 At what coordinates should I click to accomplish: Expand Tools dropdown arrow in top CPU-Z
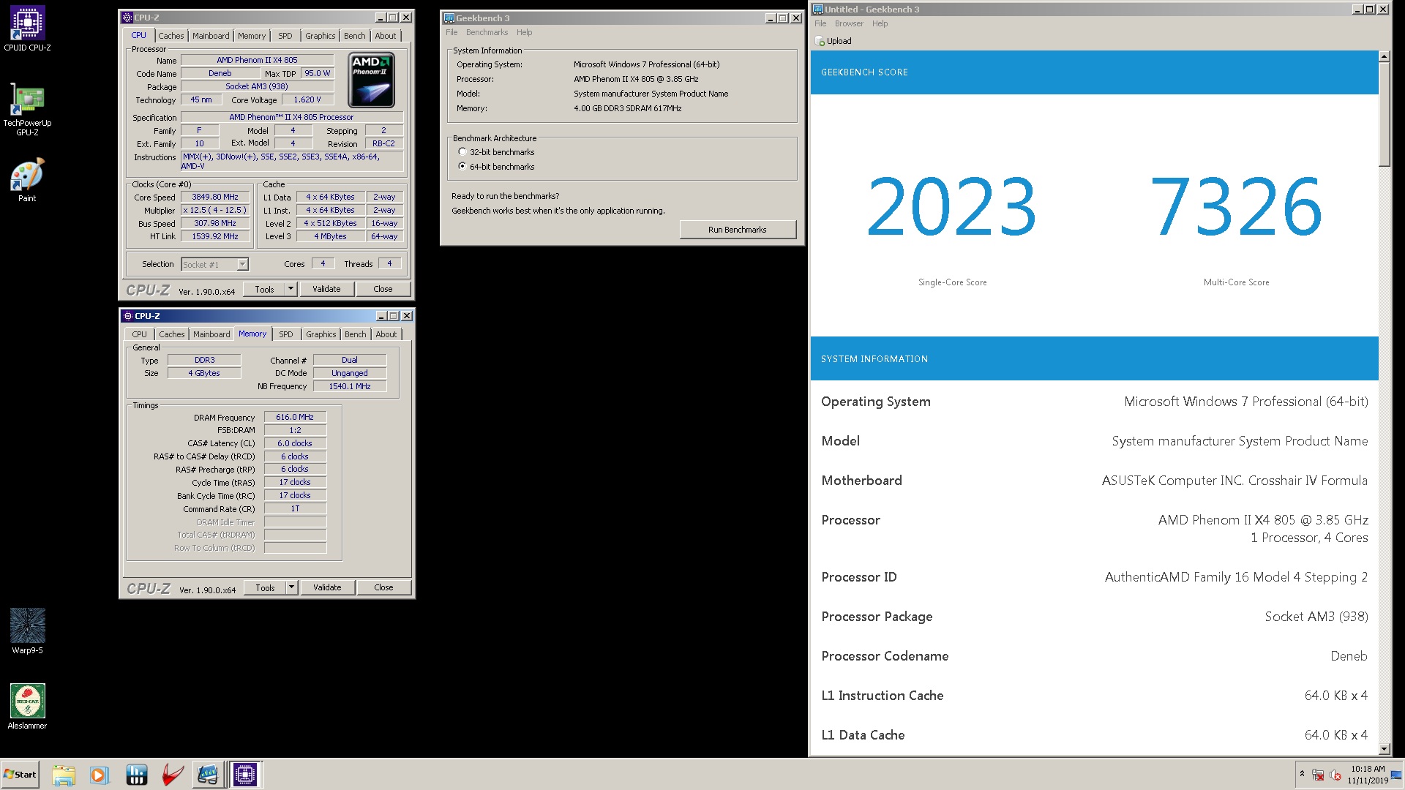point(291,289)
